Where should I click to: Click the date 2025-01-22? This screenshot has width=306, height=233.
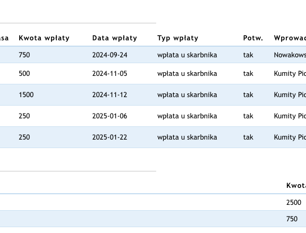(109, 137)
